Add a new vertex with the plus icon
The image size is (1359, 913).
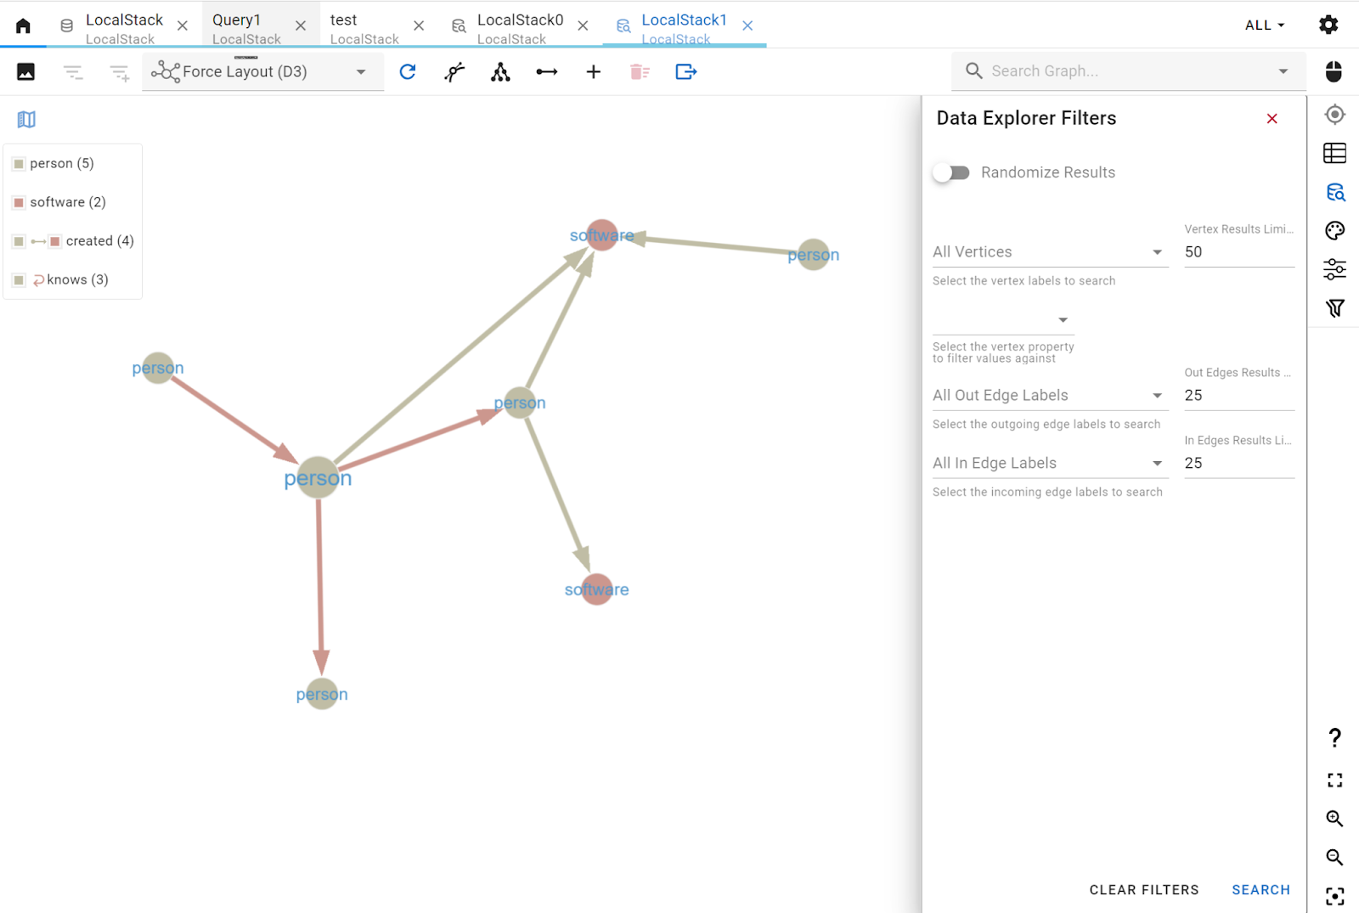593,71
